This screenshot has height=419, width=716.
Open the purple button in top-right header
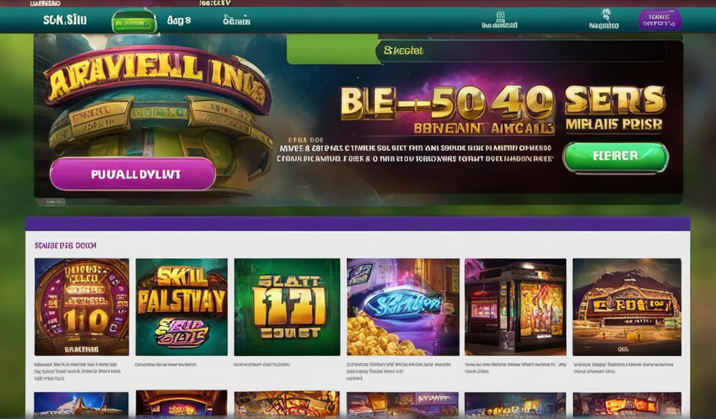click(659, 20)
